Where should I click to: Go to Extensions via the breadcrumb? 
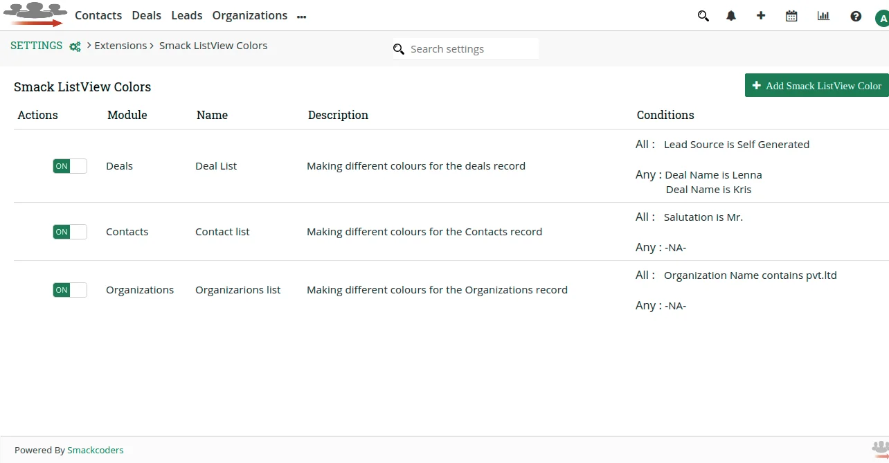point(121,45)
